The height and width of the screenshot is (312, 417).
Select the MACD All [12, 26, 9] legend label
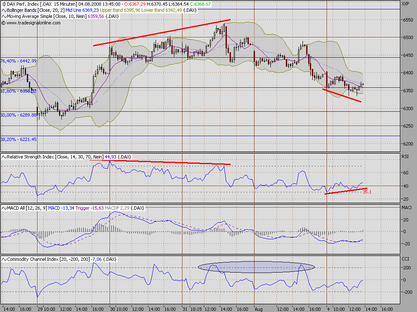27,208
